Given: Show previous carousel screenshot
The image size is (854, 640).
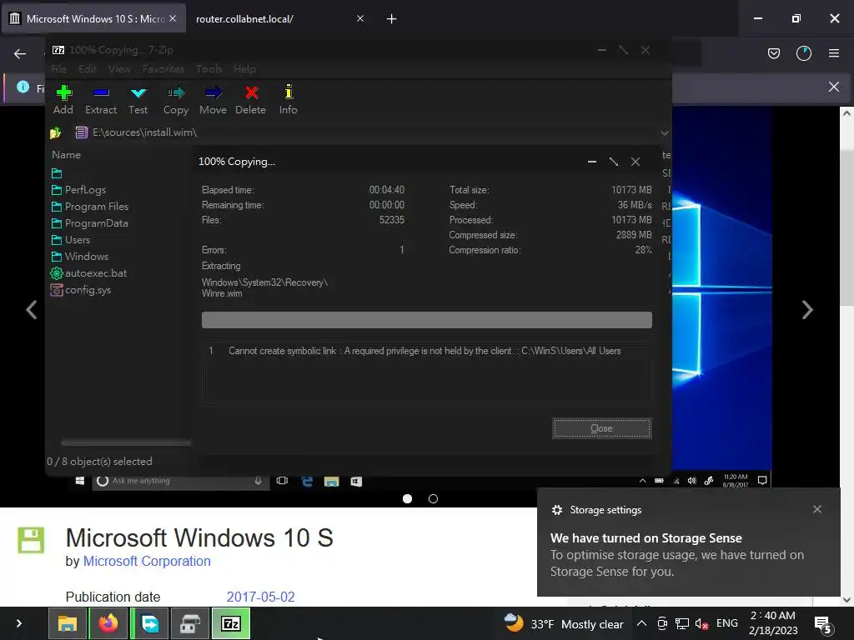Looking at the screenshot, I should coord(32,310).
